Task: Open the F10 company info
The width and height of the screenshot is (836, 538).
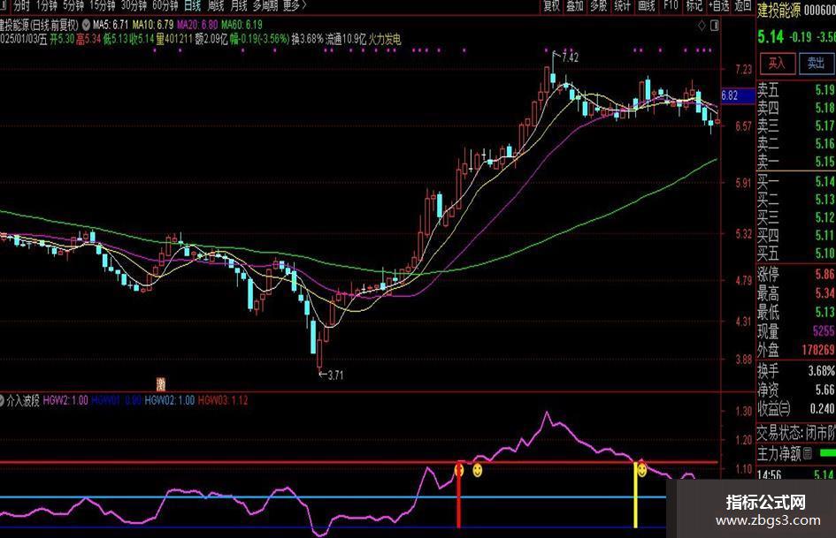Action: click(671, 6)
